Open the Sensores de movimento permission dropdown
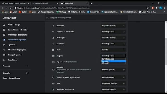The height and width of the screenshot is (94, 167). pyautogui.click(x=113, y=32)
